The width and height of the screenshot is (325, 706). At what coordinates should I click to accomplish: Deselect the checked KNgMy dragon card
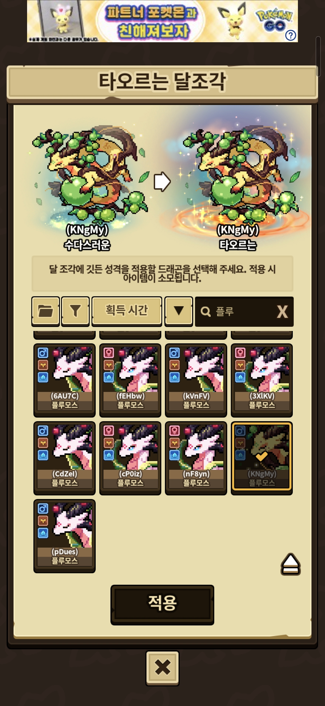click(x=262, y=458)
